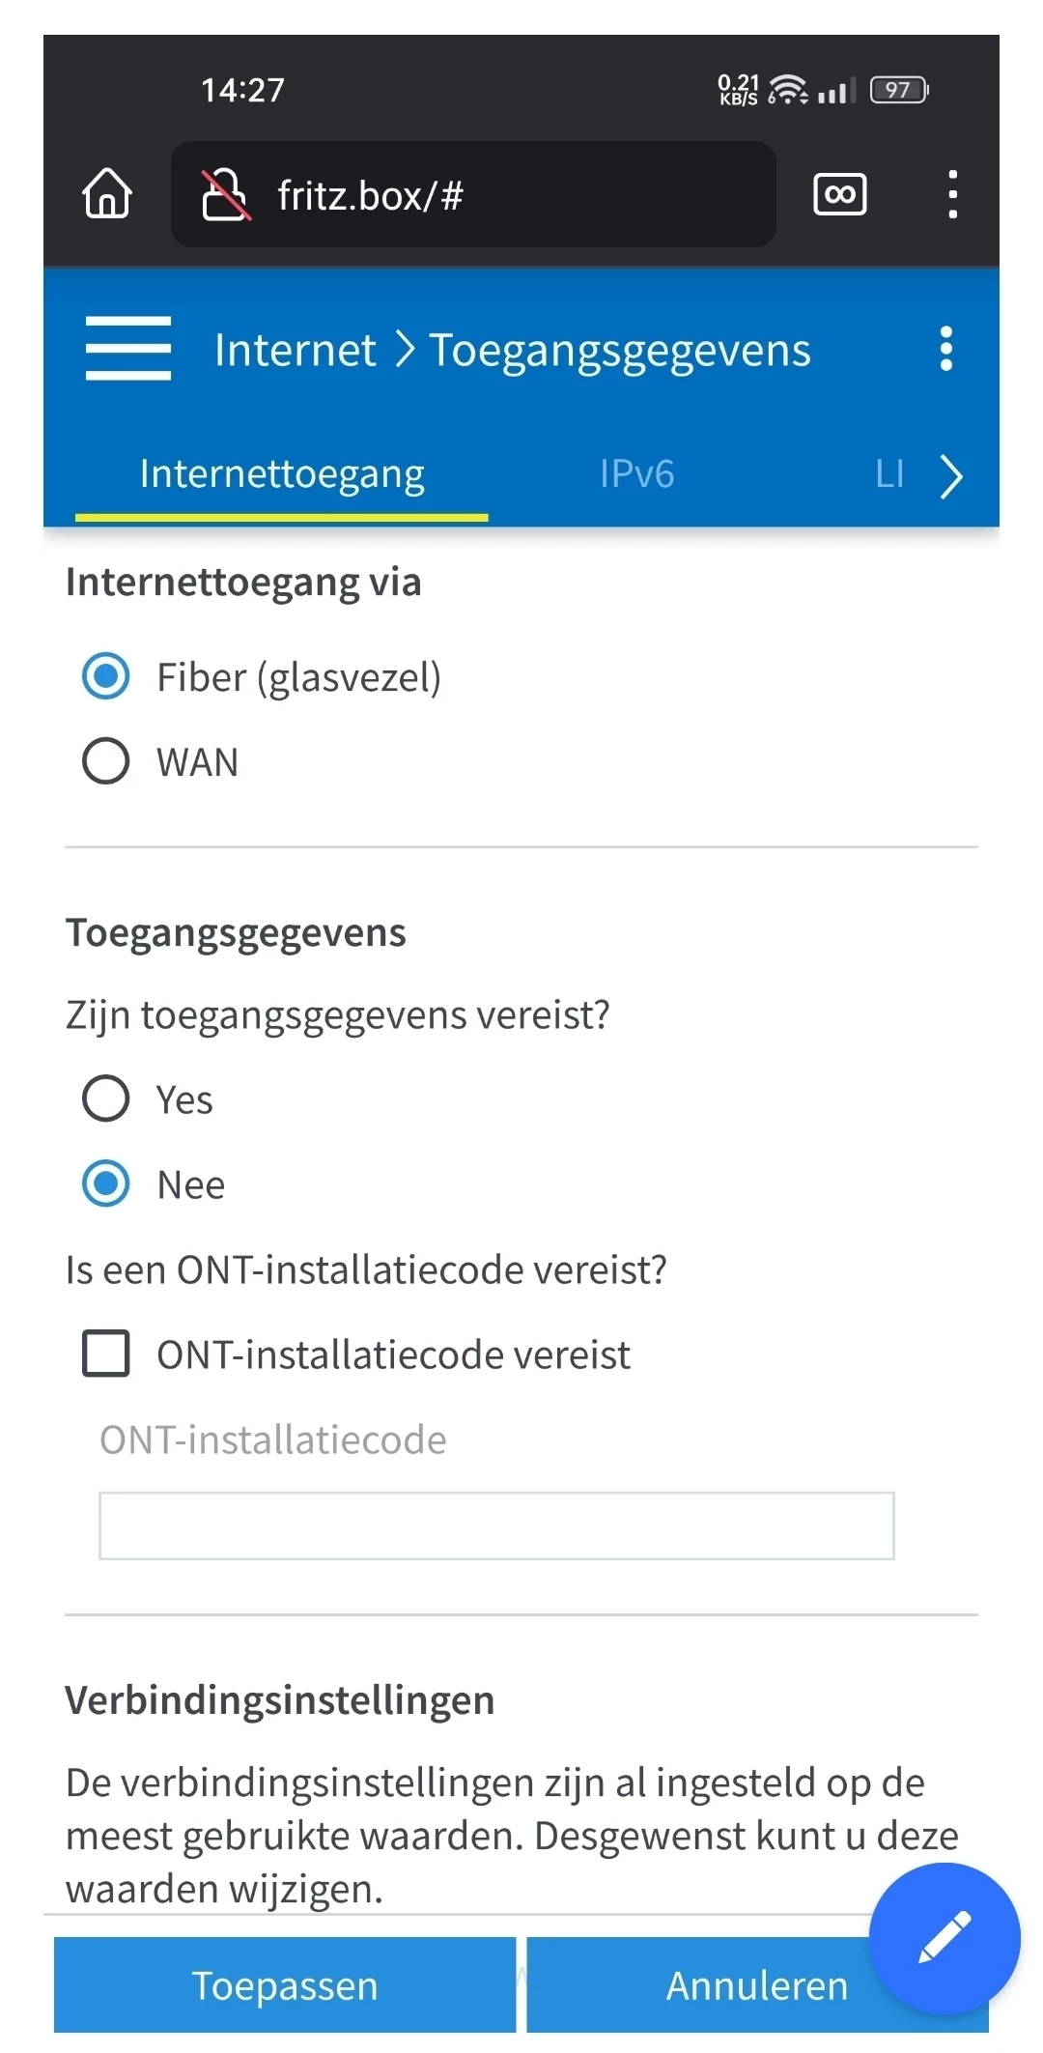Focus the ONT-installatiecode text field
This screenshot has width=1043, height=2053.
496,1525
